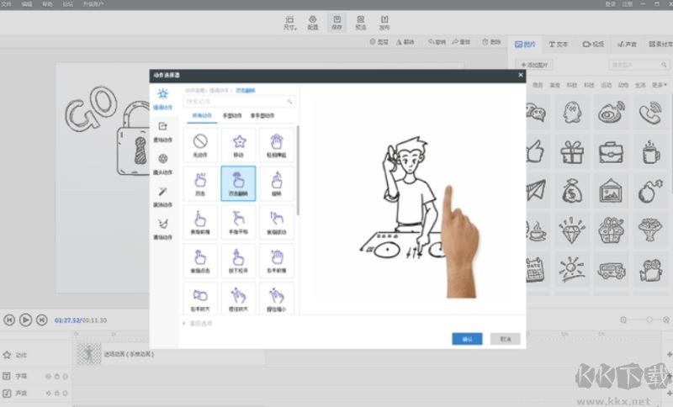Insert the video camera sketch icon
The image size is (673, 407).
click(650, 270)
